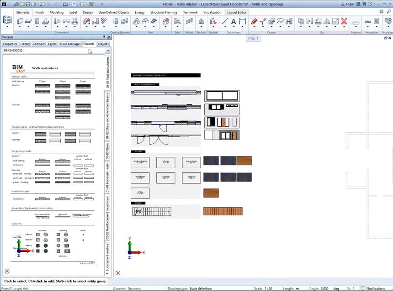393x291 pixels.
Task: Click the Abc Annotations icon
Action: (x=368, y=22)
